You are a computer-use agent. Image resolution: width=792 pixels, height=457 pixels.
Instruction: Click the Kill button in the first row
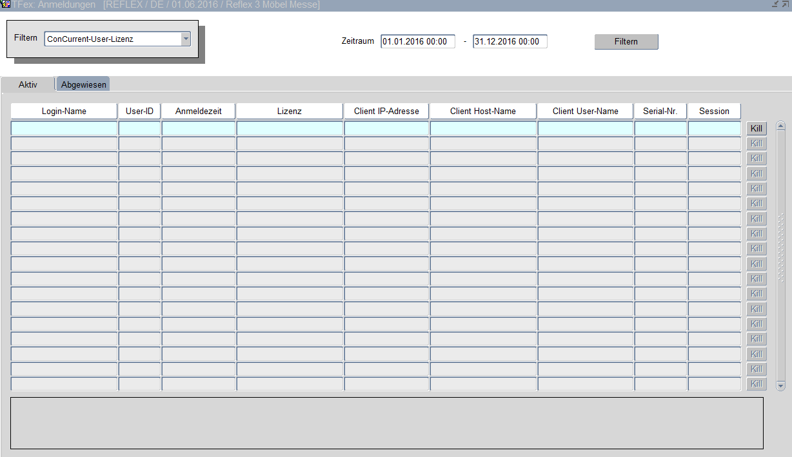[x=757, y=128]
